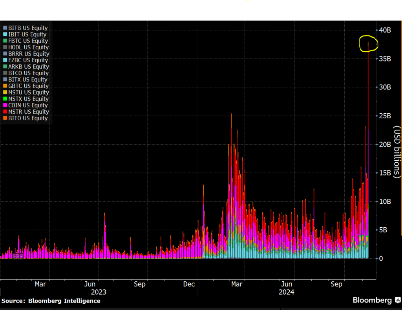Image resolution: width=402 pixels, height=310 pixels.
Task: Click the HODL US Equity gray swatch
Action: click(5, 47)
